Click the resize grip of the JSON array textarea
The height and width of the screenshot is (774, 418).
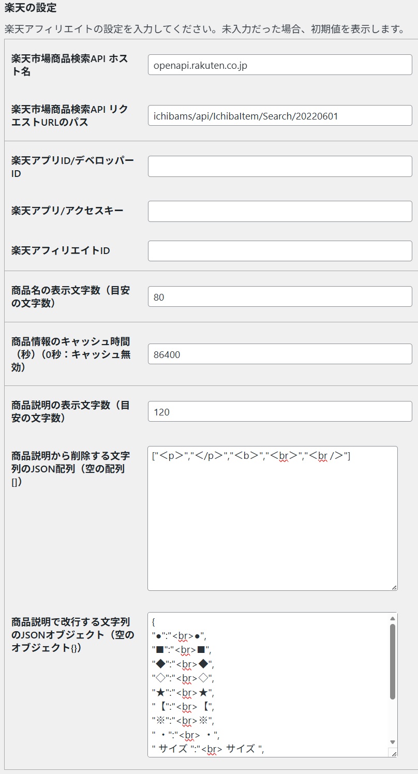click(395, 586)
